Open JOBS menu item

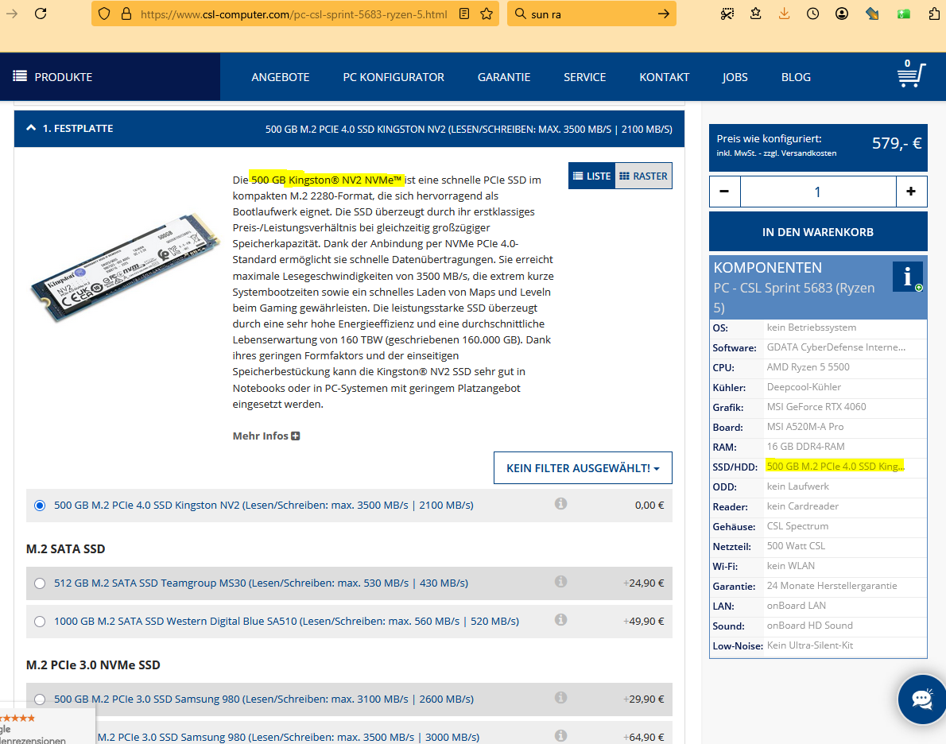coord(735,77)
